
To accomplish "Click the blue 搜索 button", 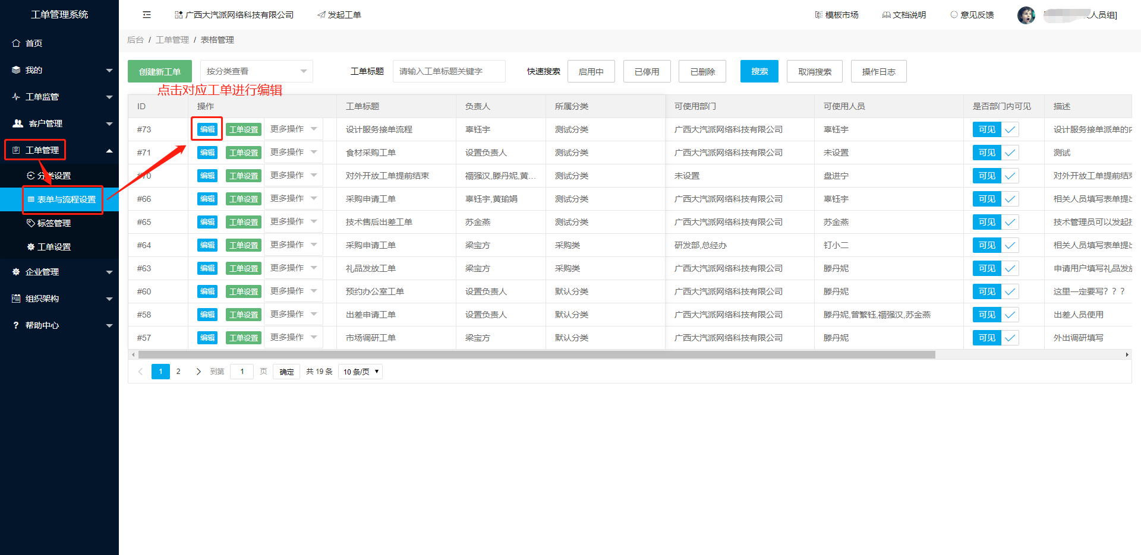I will point(759,71).
